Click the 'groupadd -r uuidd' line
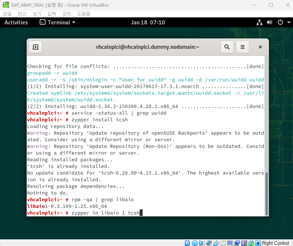 [52, 73]
